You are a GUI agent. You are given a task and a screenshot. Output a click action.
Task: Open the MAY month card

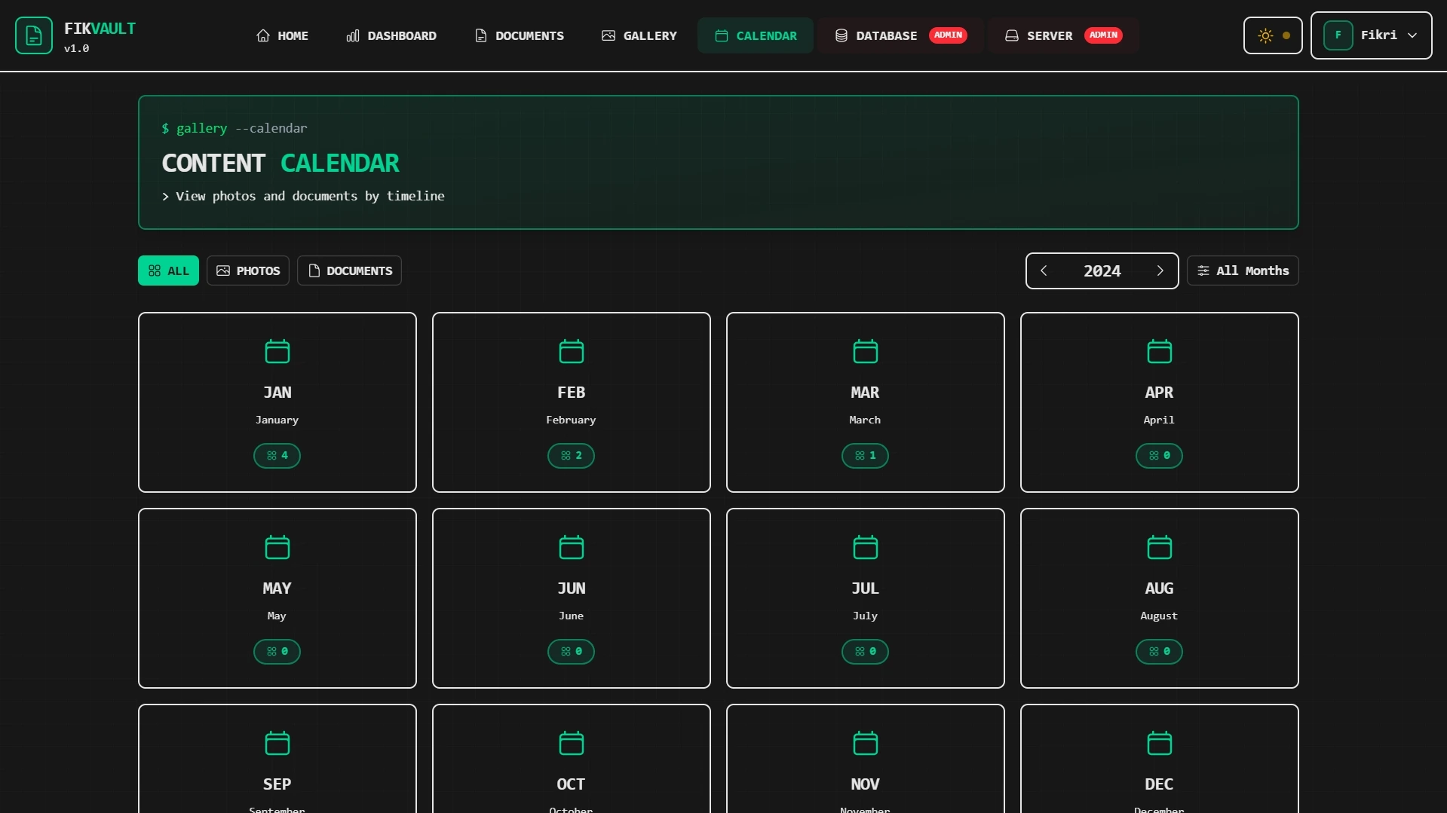click(277, 598)
